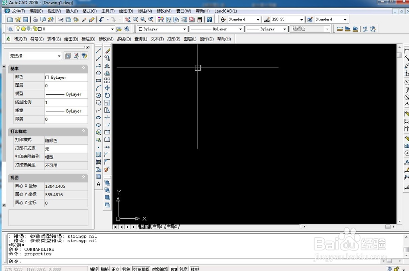Screen dimensions: 409x271
Task: Close the properties palette with X button
Action: 88,47
